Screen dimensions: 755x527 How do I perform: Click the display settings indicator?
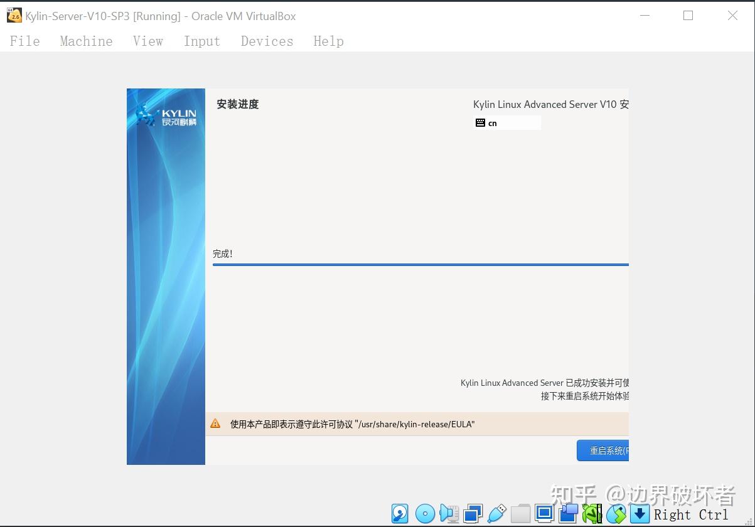coord(545,513)
